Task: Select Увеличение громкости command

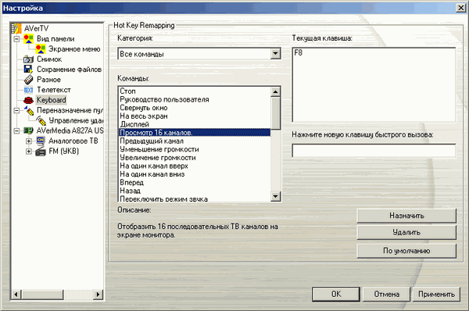Action: 195,158
